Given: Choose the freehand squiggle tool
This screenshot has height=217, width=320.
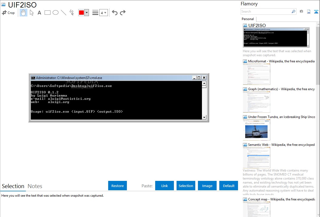Looking at the screenshot, I should 72,13.
